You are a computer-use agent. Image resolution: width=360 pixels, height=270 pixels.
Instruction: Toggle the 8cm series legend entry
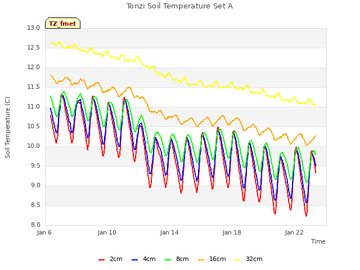(x=177, y=259)
